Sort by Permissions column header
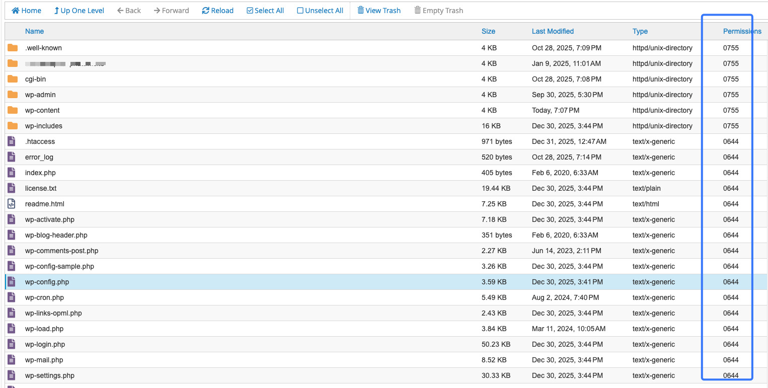Screen dimensions: 768x388 [x=742, y=31]
